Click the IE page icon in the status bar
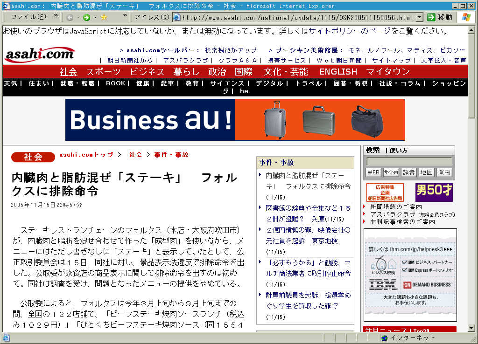This screenshot has width=478, height=344. point(6,337)
